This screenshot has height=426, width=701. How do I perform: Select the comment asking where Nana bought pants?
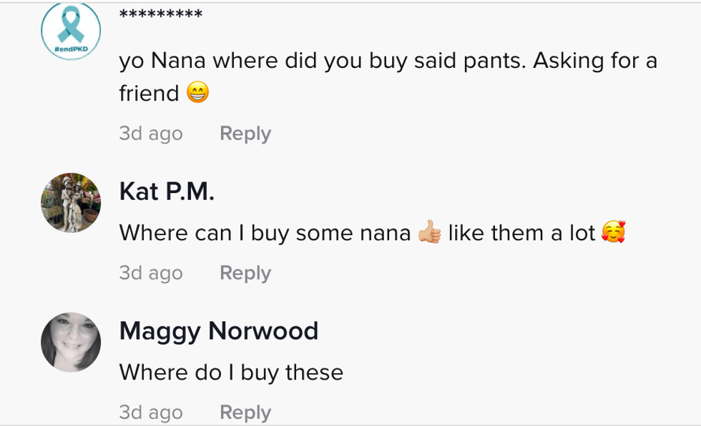coord(388,61)
